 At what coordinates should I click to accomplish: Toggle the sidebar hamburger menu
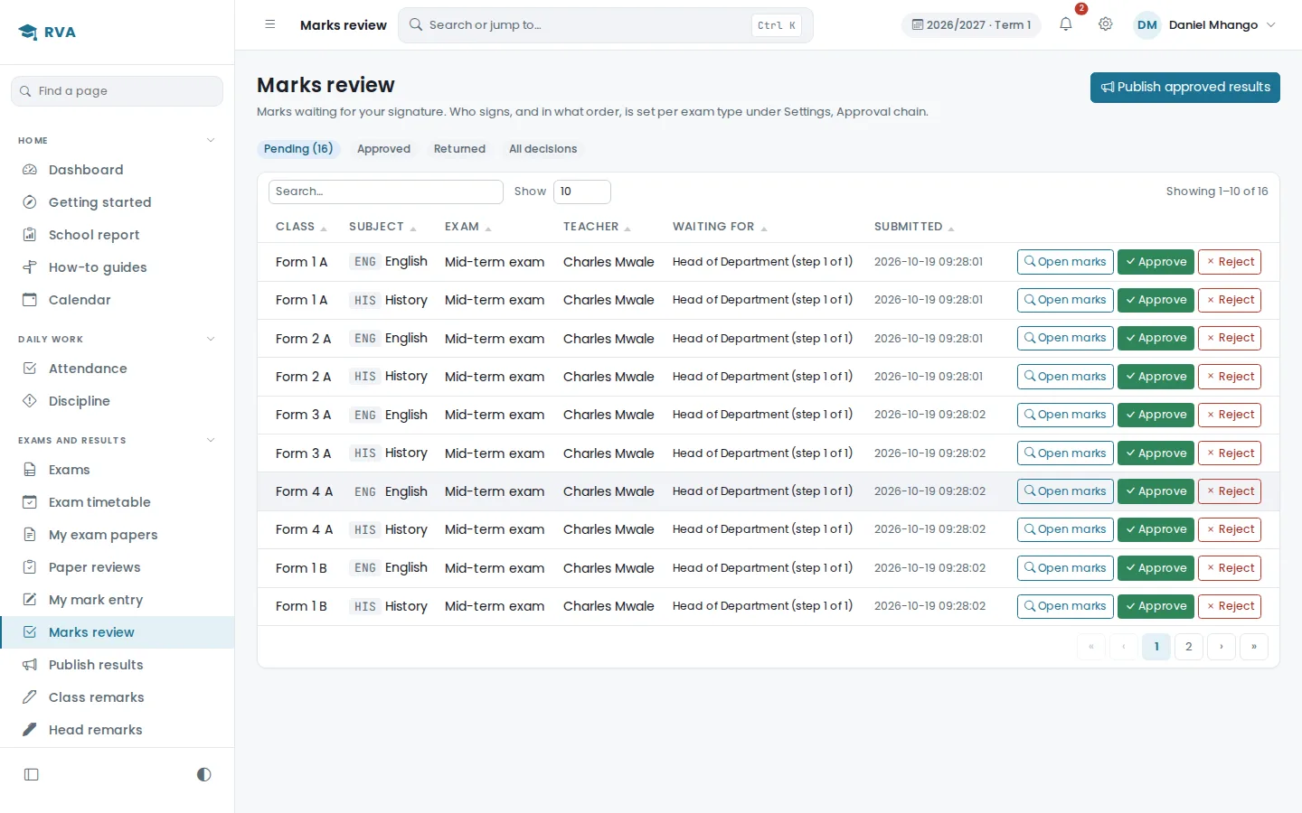tap(270, 24)
